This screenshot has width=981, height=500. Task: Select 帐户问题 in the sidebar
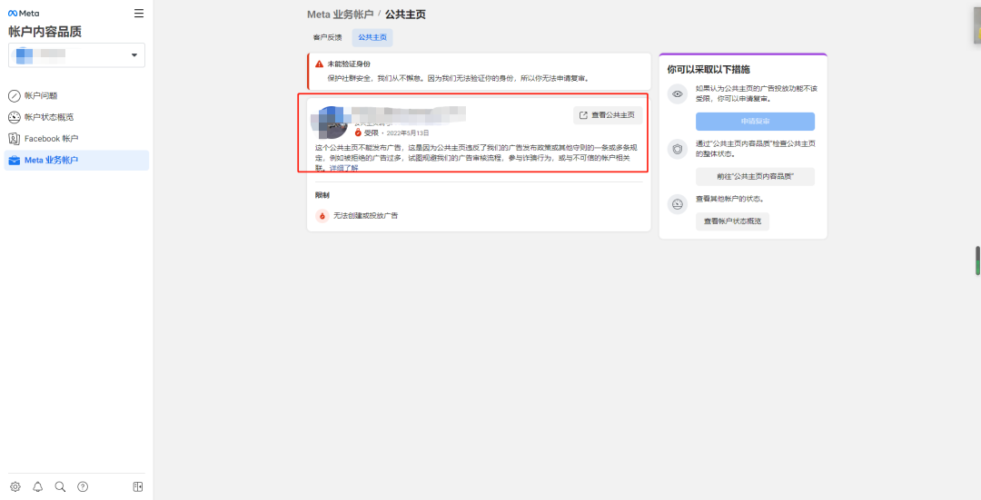[76, 95]
